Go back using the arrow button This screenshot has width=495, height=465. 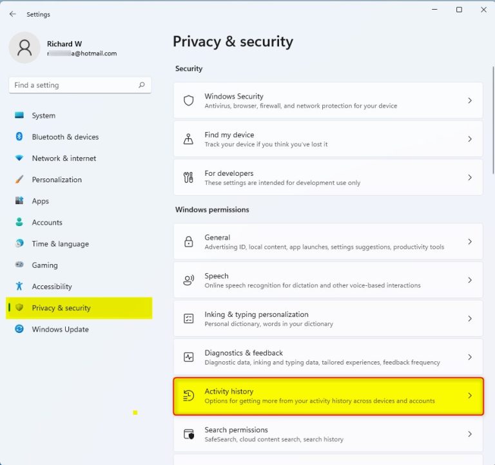13,14
